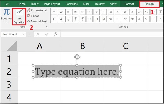
Task: Insert the complement symbol
Action: 54,19
